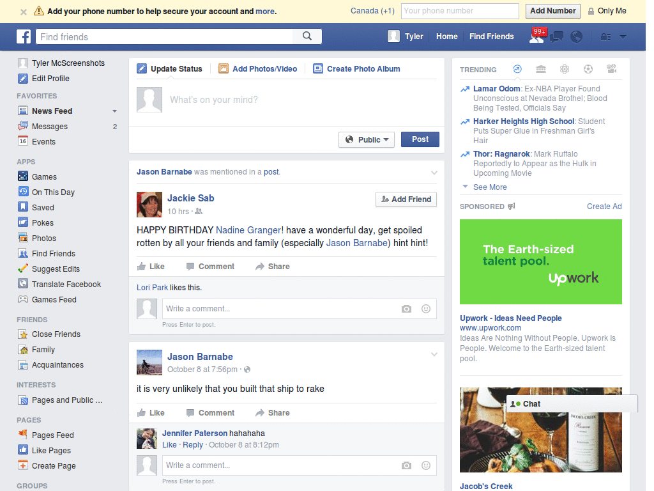The width and height of the screenshot is (654, 491).
Task: Expand options on Jason Barnabe's post
Action: [434, 354]
